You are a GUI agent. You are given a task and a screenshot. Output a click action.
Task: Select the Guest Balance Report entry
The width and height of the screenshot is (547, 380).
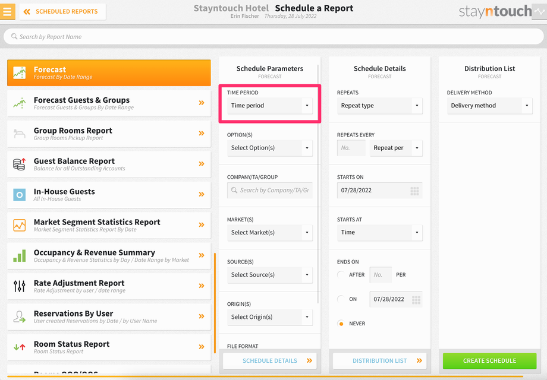click(109, 164)
